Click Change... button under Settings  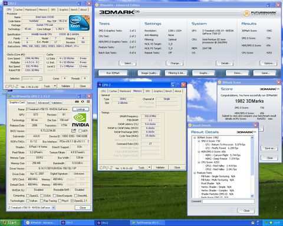click(x=175, y=64)
